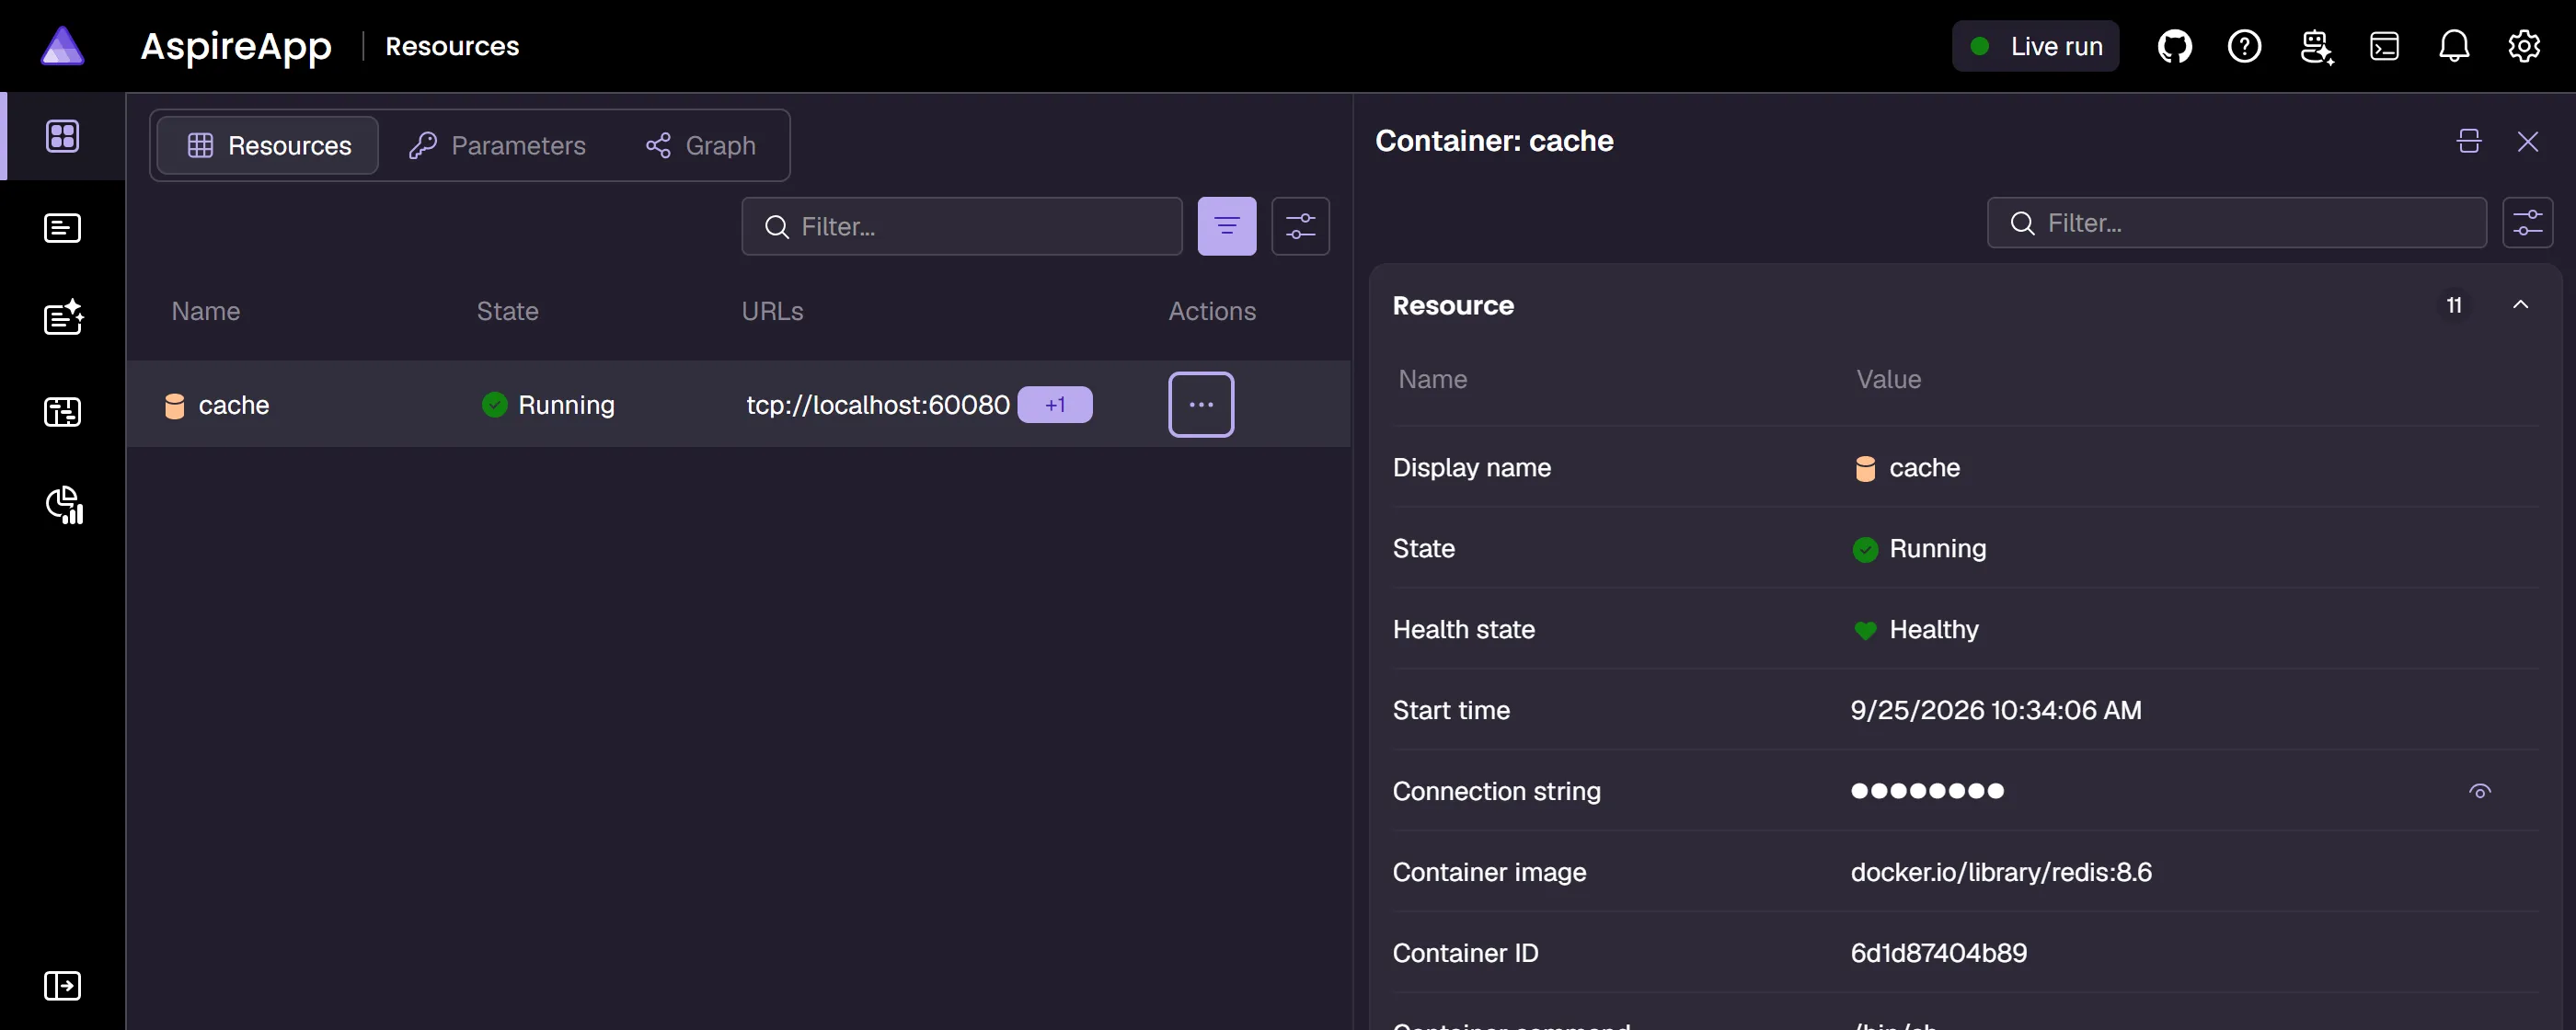Select the Resources grid icon in sidebar

tap(62, 136)
